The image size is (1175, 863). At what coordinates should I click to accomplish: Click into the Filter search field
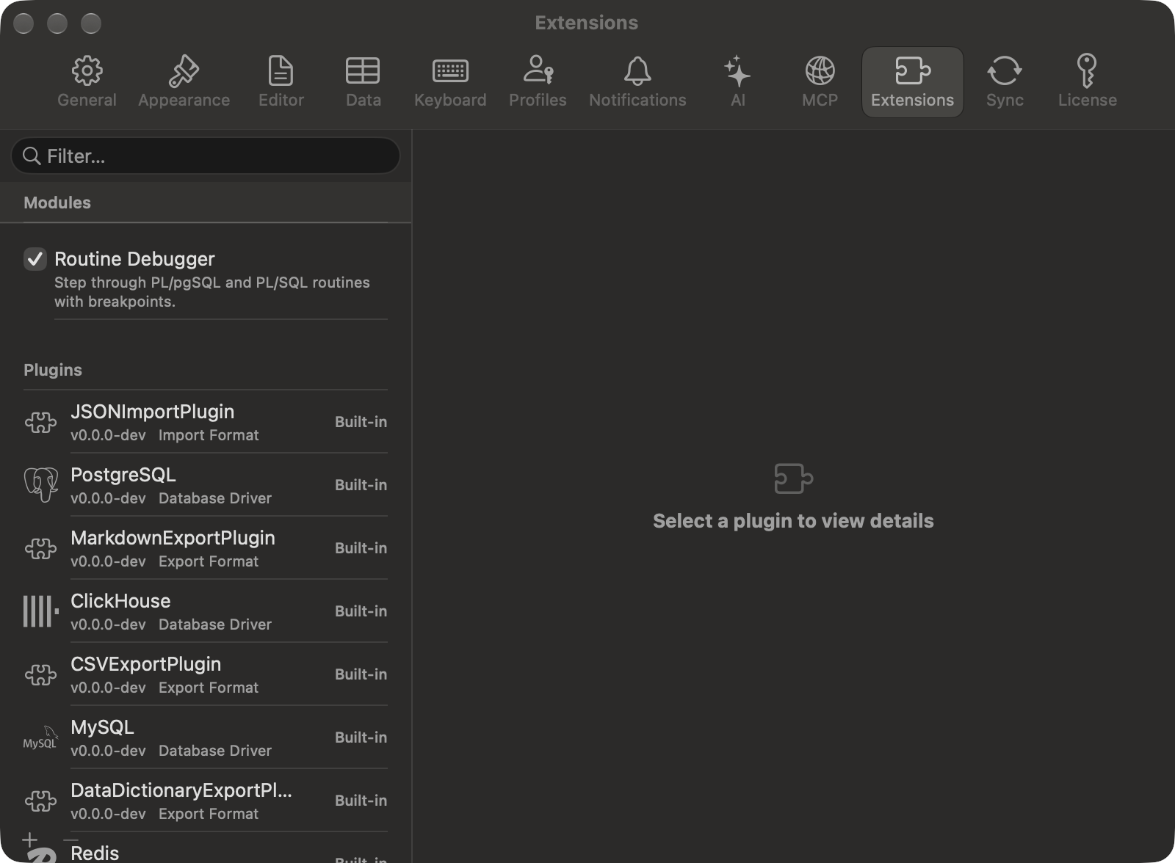(206, 156)
